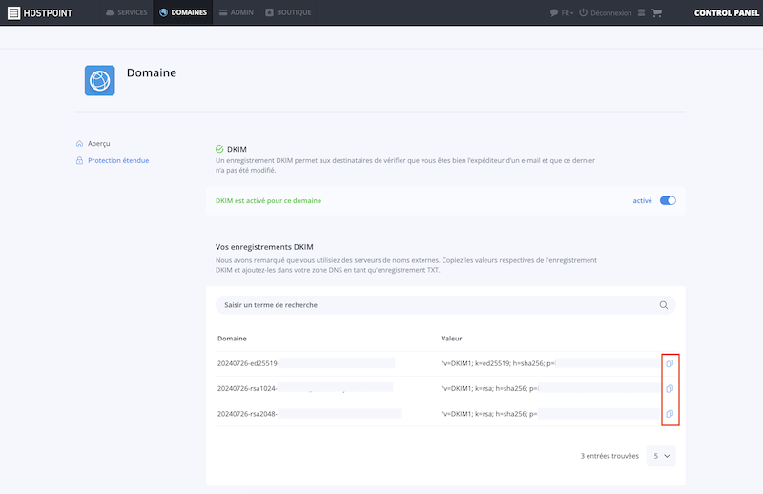Click the server stack icon in header
The width and height of the screenshot is (763, 494).
click(x=641, y=12)
